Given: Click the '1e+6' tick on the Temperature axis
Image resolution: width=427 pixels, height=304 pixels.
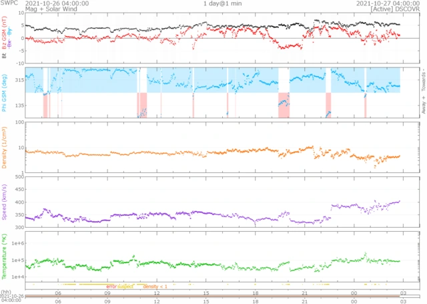Looking at the screenshot, I should pyautogui.click(x=18, y=243).
